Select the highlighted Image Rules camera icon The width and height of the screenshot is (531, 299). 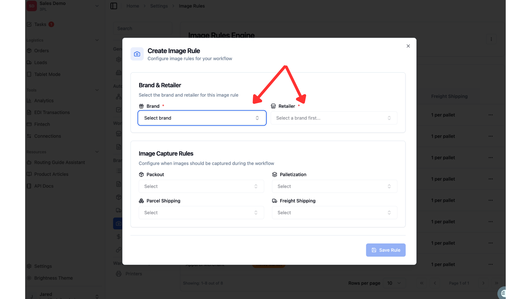pos(118,223)
